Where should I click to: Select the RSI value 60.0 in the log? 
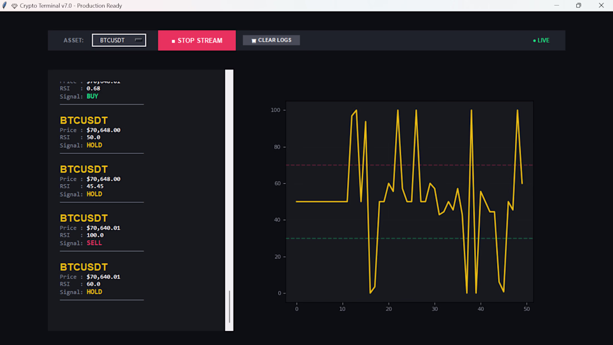(94, 284)
